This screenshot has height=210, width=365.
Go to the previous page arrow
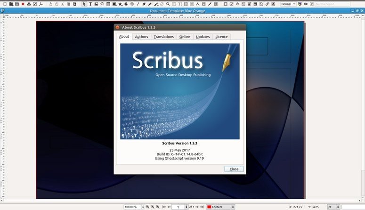169,207
